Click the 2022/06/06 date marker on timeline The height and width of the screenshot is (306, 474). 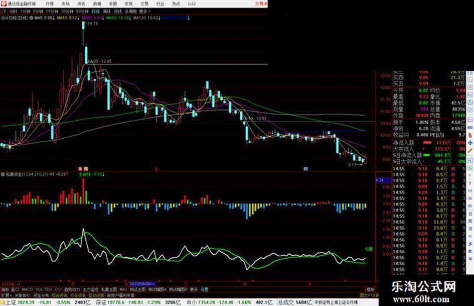tap(142, 284)
